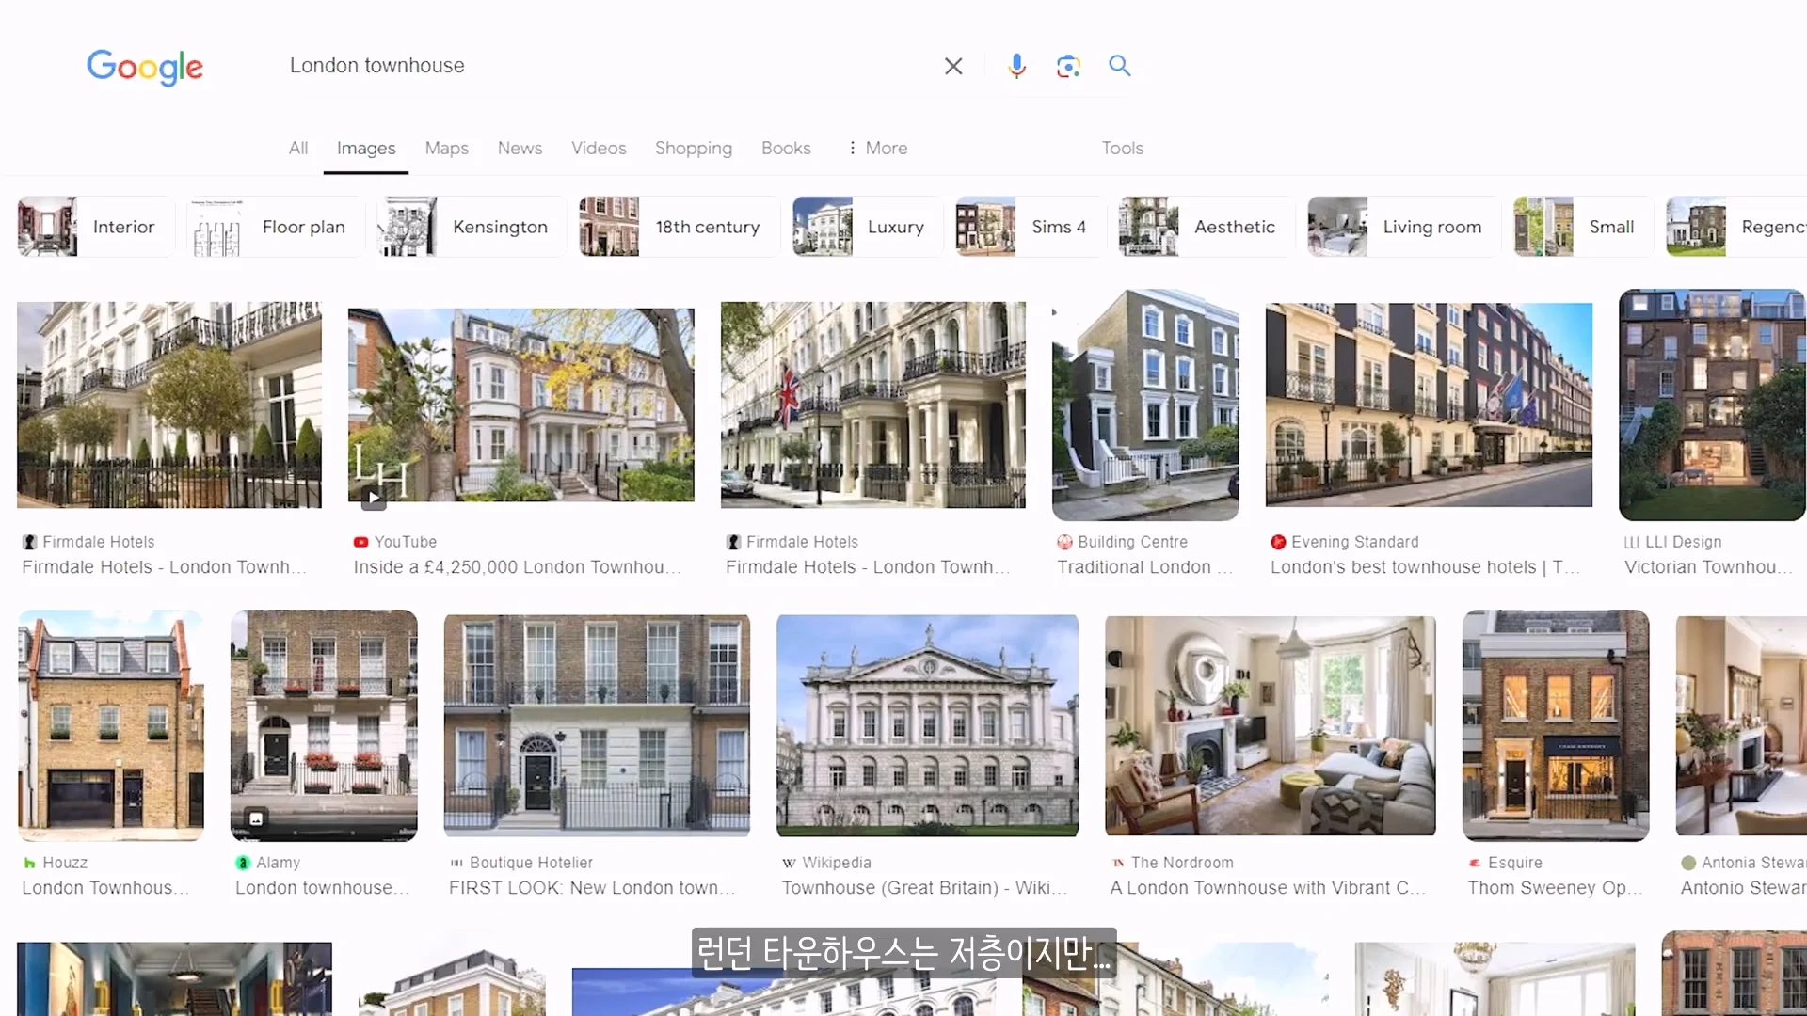
Task: Open the FIRST LOOK: New London town link
Action: (x=592, y=888)
